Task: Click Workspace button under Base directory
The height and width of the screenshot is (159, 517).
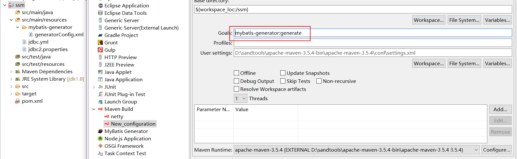Action: 429,20
